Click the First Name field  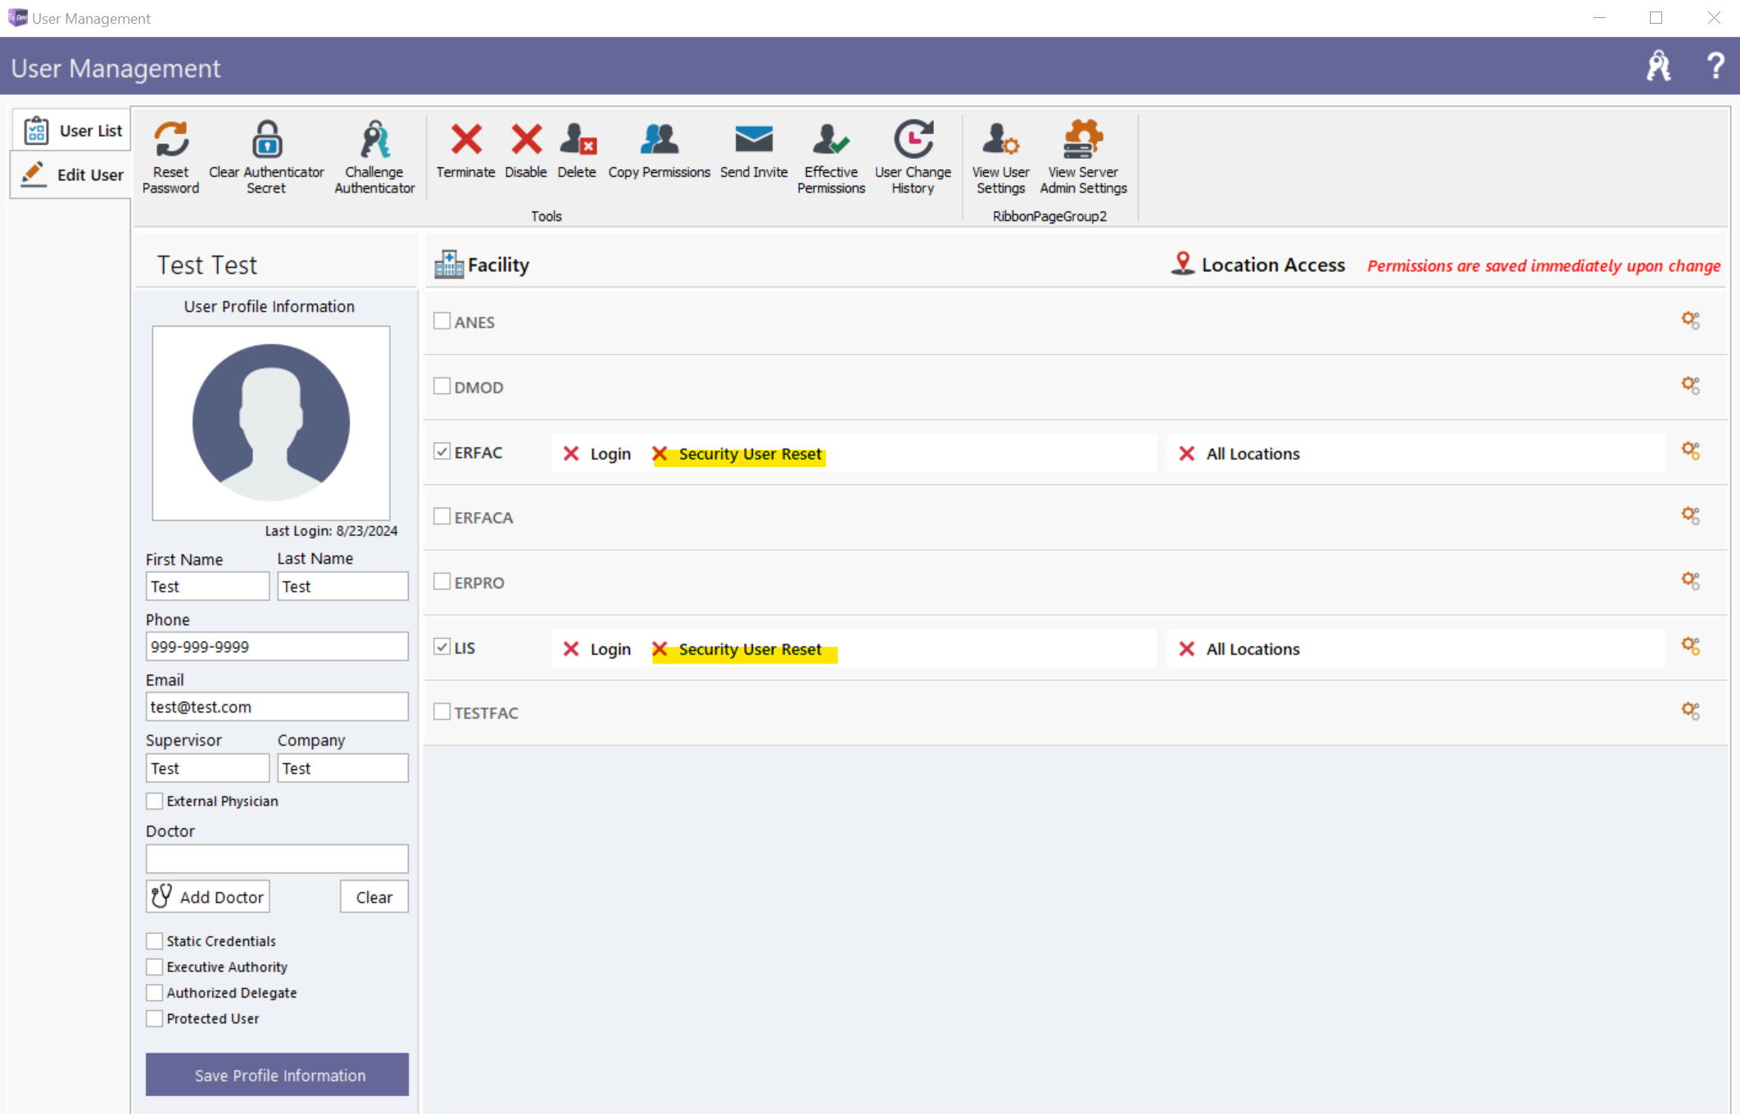pos(207,586)
